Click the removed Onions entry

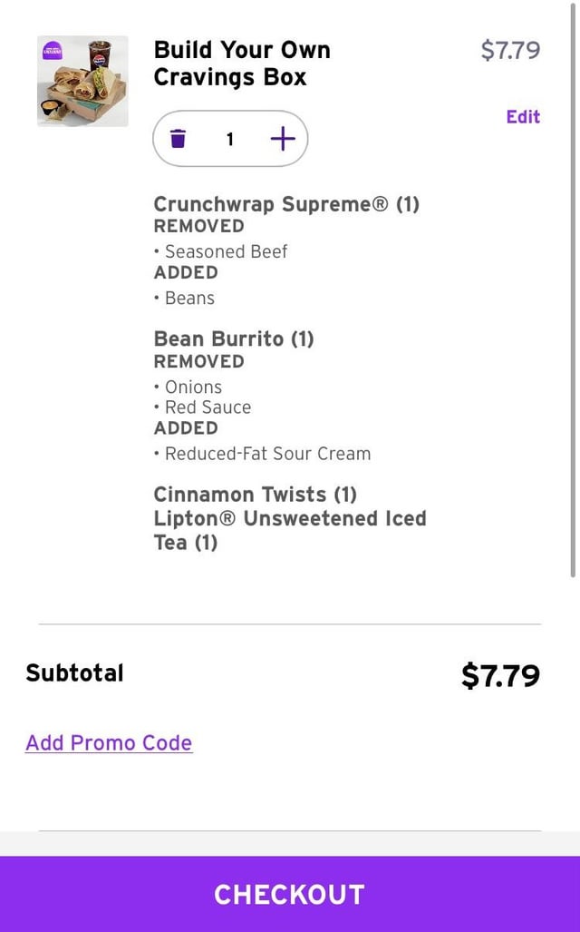(x=192, y=387)
